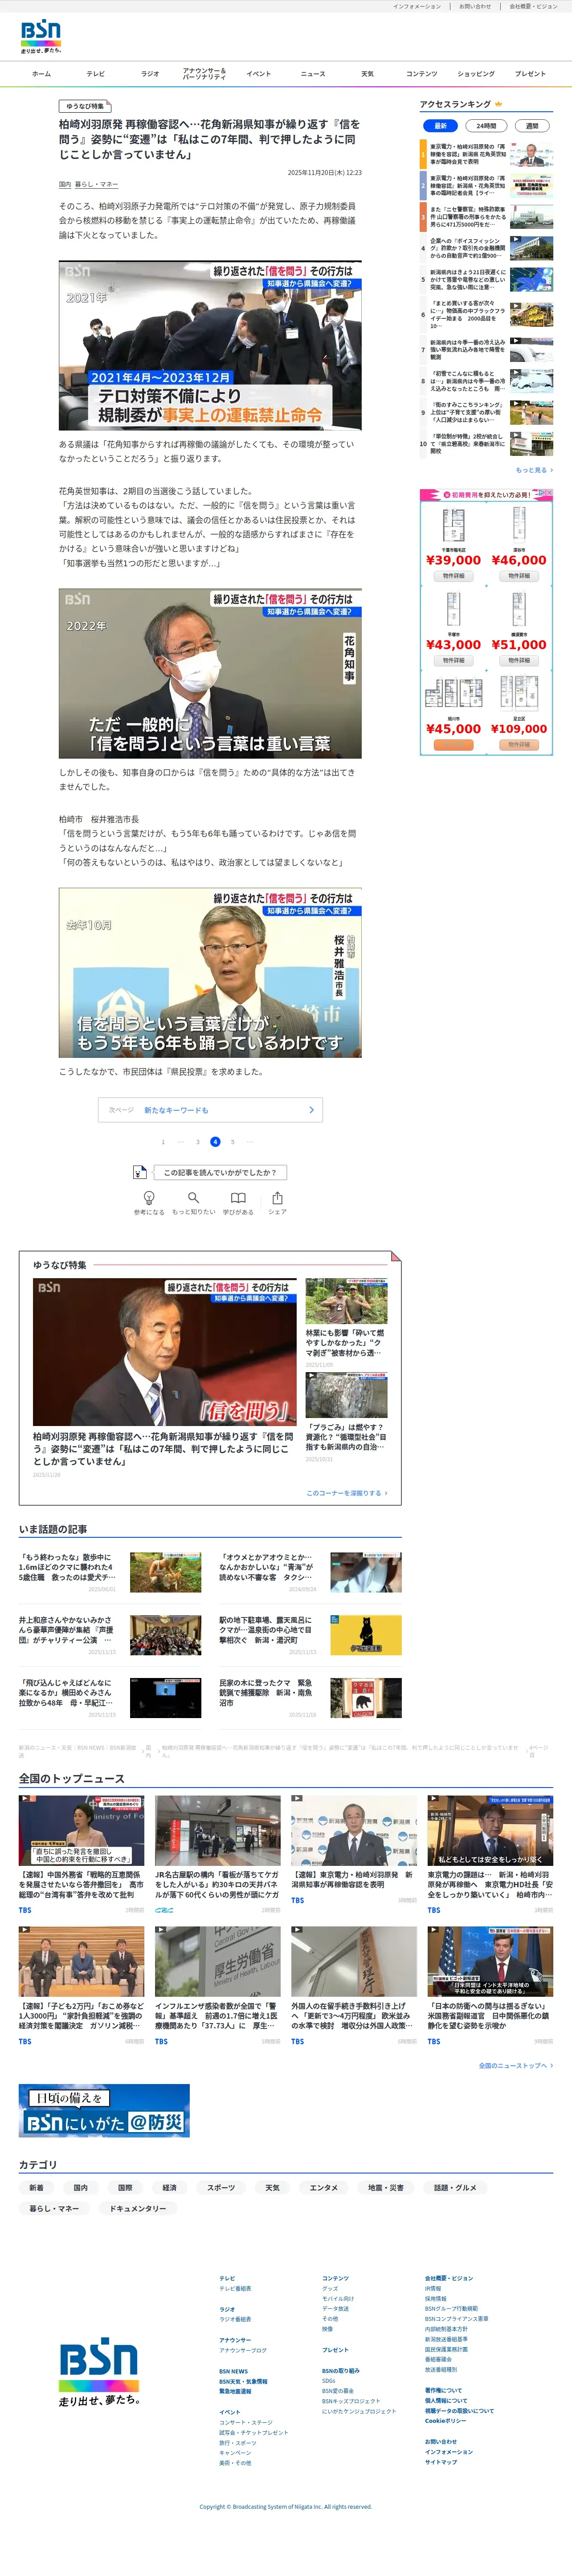Click the lightbulb 参考になる reaction icon

(149, 1197)
